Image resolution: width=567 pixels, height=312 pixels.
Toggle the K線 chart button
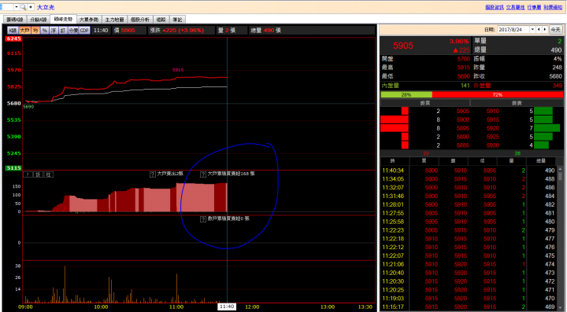click(13, 31)
